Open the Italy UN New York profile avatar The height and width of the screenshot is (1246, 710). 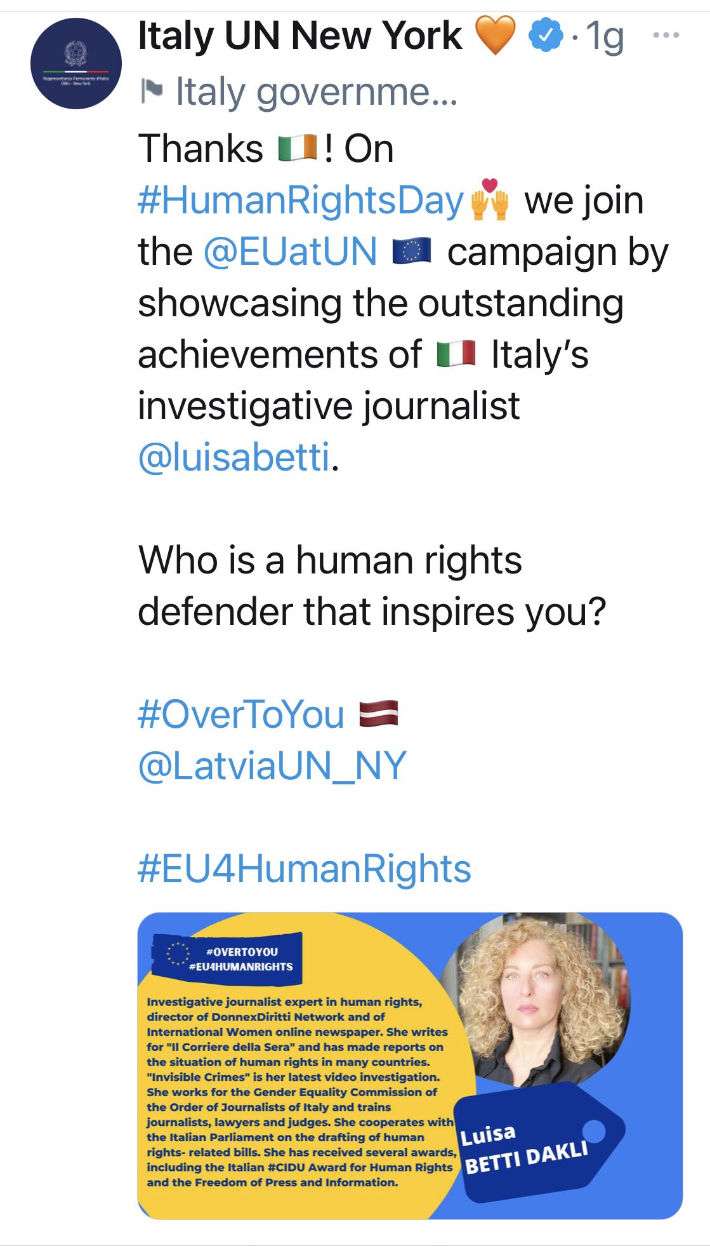pyautogui.click(x=76, y=64)
